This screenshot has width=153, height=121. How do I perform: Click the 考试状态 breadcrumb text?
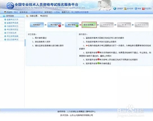coord(44,16)
